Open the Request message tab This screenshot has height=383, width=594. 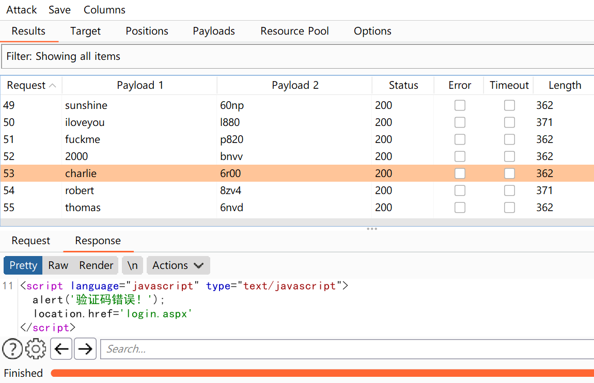[31, 241]
